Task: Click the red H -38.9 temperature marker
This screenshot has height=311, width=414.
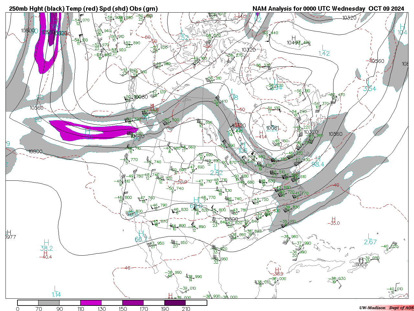Action: pos(277,271)
